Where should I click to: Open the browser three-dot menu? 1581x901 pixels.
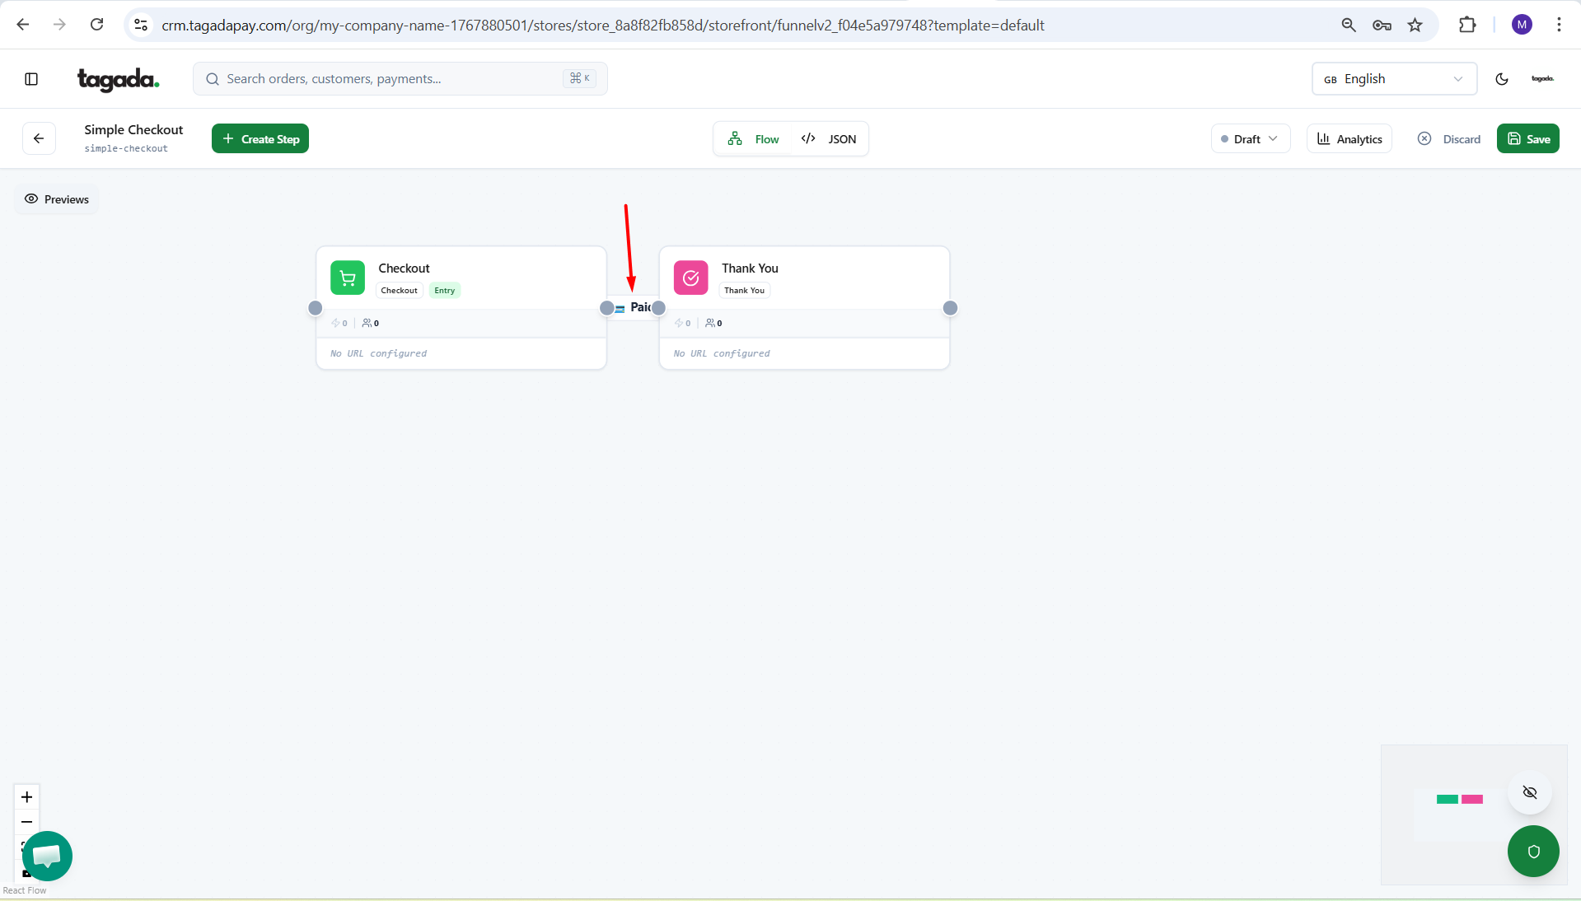(1558, 25)
